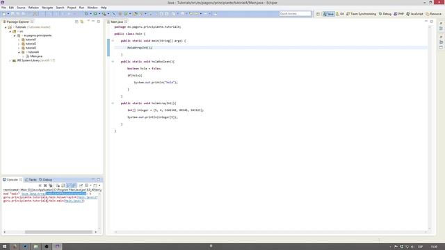This screenshot has width=445, height=250.
Task: Fold the holaBoolean method in editor gutter
Action: pos(113,62)
